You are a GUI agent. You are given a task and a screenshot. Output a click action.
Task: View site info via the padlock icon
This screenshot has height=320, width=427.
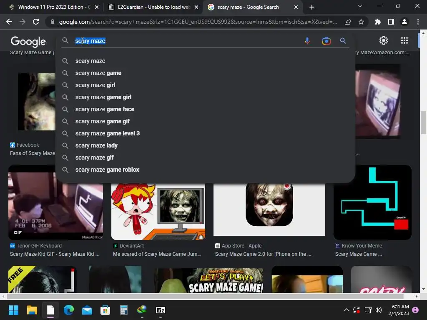53,22
